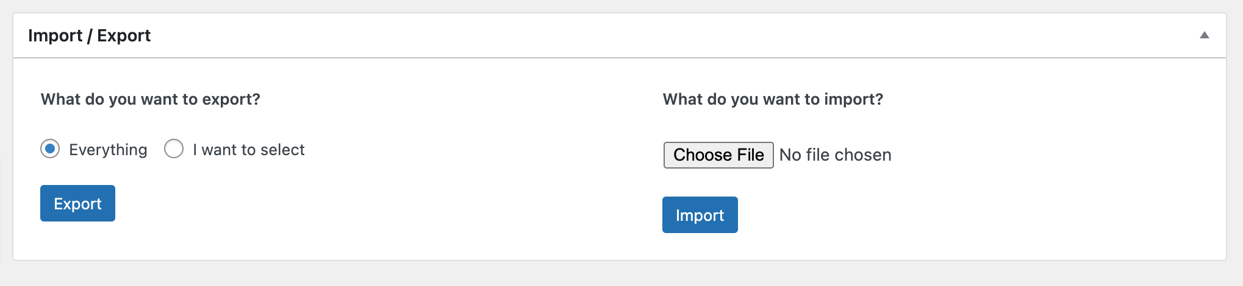The height and width of the screenshot is (286, 1243).
Task: Open file picker via Choose File
Action: [x=718, y=155]
